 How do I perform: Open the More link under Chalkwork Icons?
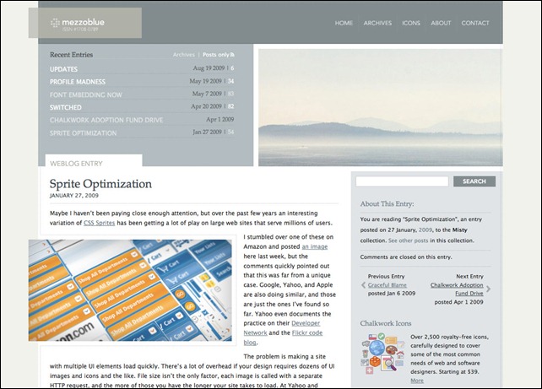coord(417,381)
